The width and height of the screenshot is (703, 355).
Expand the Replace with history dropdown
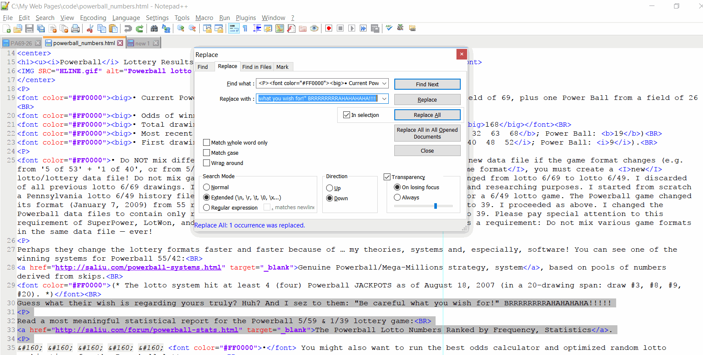point(384,99)
